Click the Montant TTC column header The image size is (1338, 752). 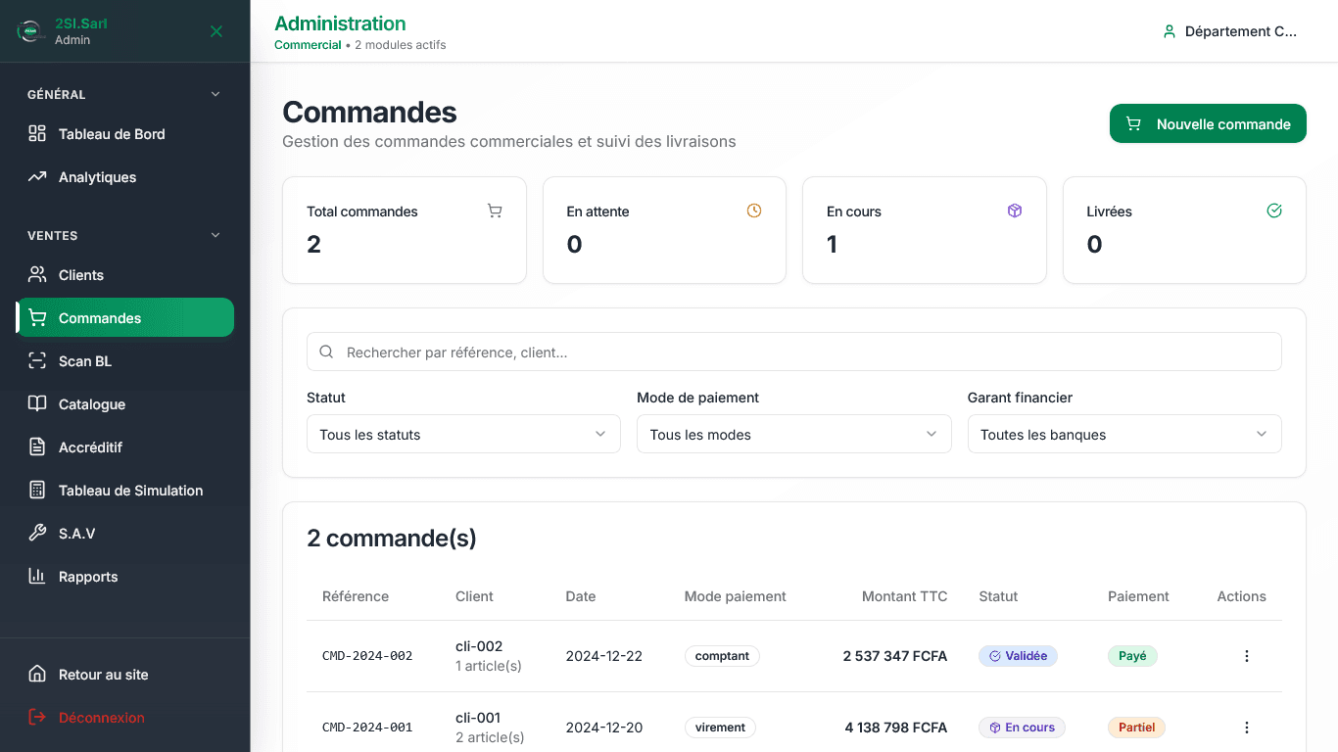click(905, 596)
